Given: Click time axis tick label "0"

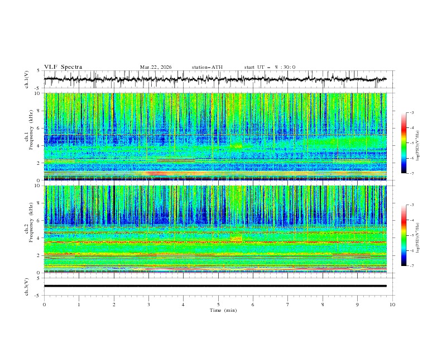Looking at the screenshot, I should pos(44,305).
